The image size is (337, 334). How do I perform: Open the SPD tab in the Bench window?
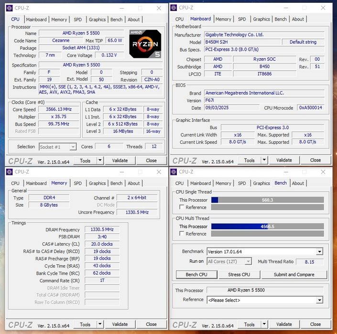click(242, 183)
